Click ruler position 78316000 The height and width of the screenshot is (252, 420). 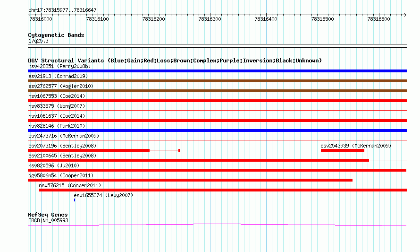tap(41, 19)
